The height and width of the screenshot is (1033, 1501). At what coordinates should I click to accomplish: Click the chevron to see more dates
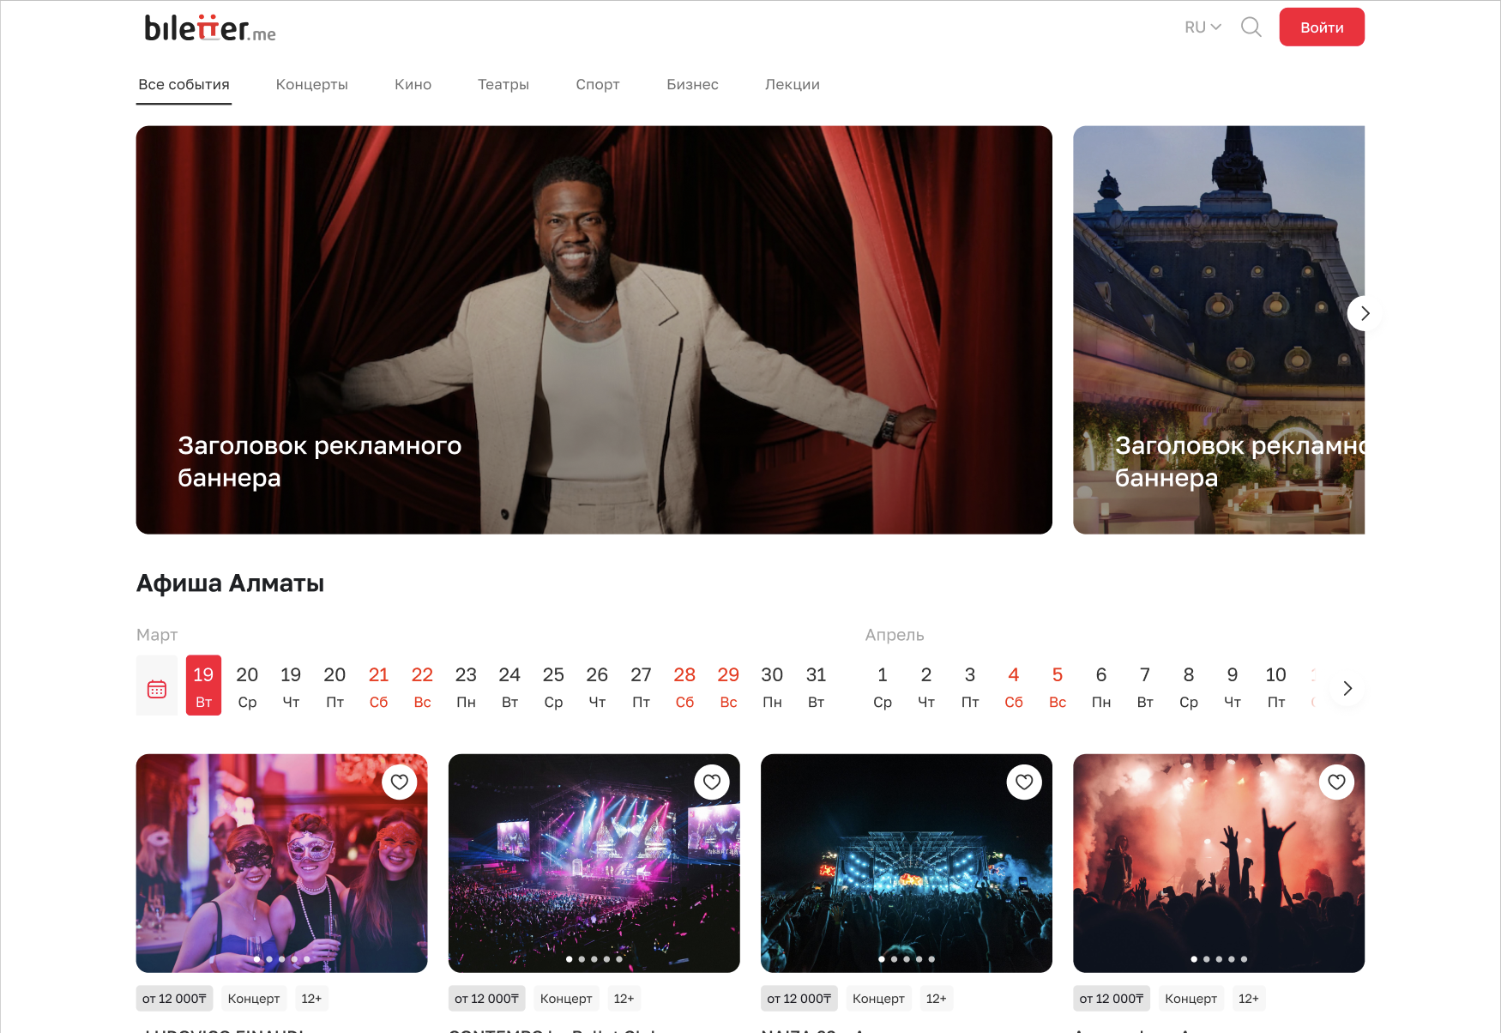click(x=1347, y=688)
